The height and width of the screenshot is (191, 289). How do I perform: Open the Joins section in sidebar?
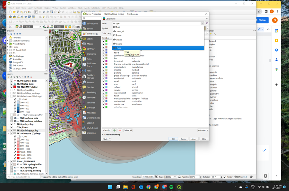coord(89,71)
